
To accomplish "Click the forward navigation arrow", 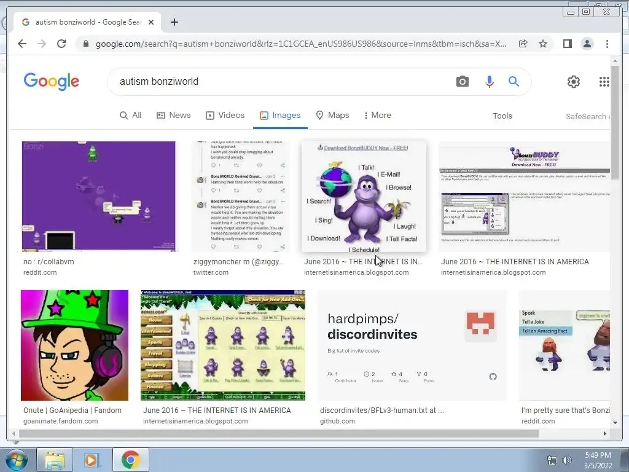I will [42, 44].
